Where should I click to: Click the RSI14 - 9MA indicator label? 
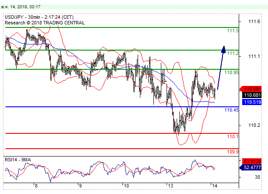pyautogui.click(x=18, y=160)
